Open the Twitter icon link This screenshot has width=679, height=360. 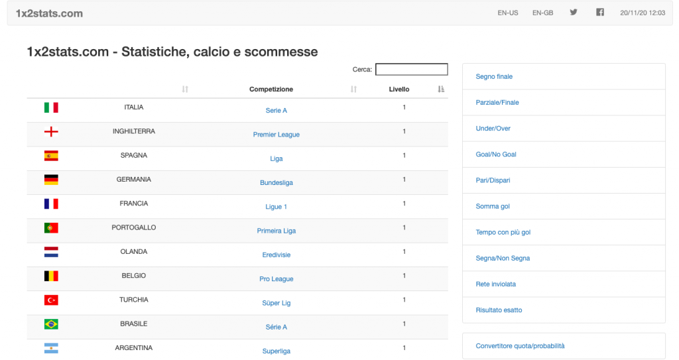click(x=574, y=13)
